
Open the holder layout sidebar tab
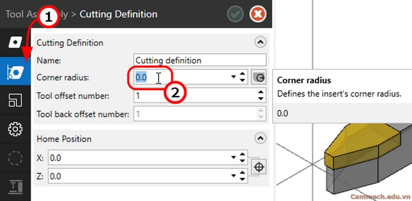coord(15,100)
